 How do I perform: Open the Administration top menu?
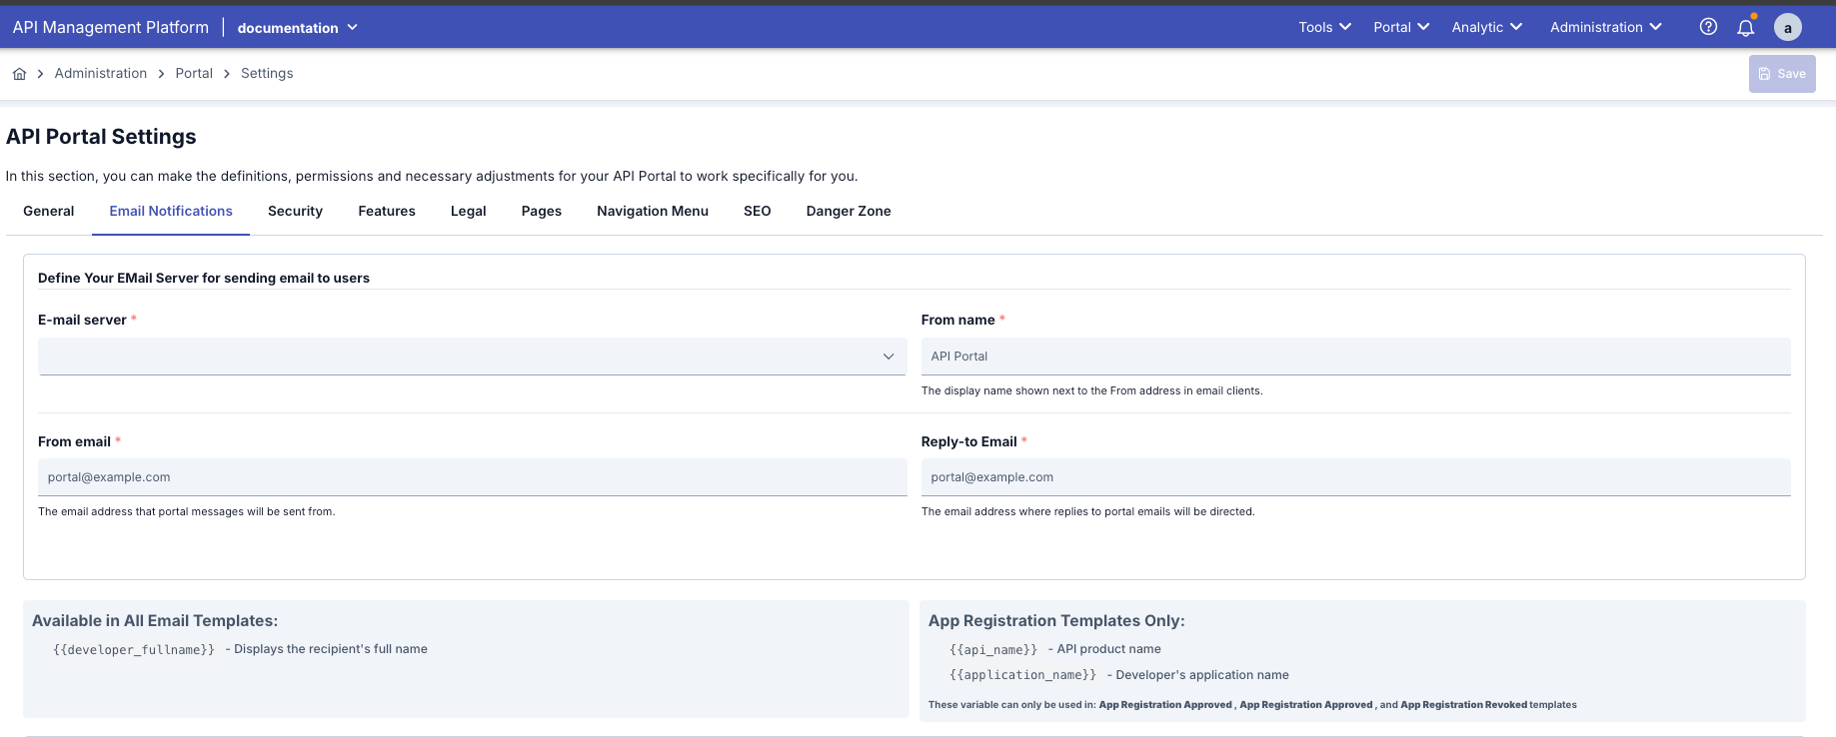point(1606,27)
